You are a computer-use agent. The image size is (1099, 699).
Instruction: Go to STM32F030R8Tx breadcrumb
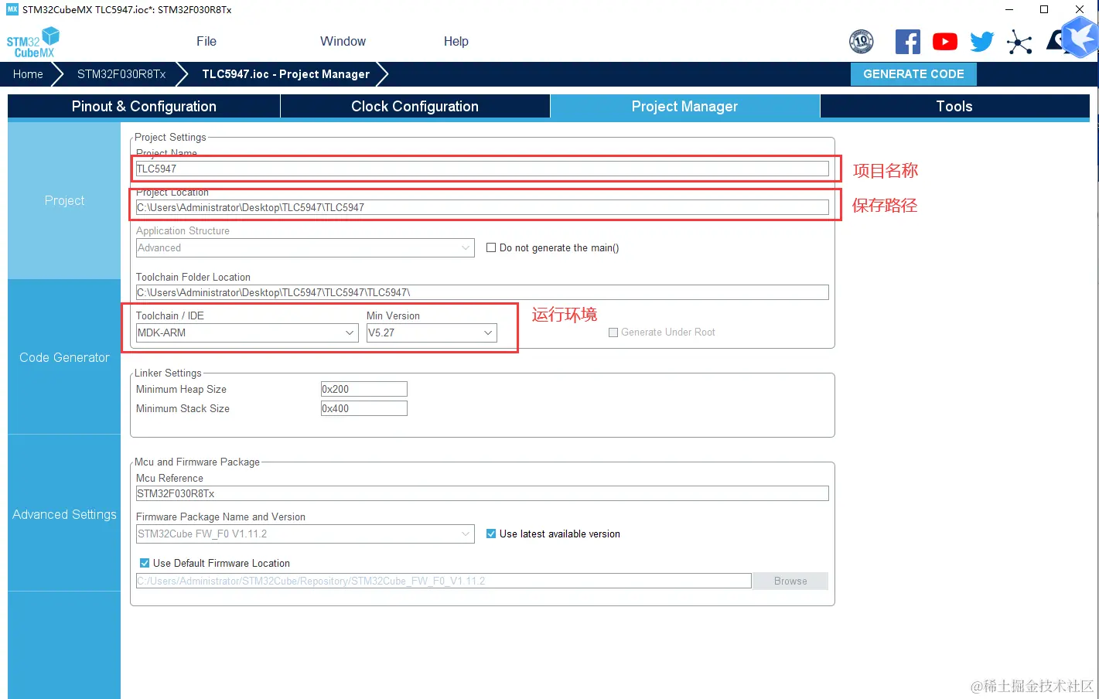coord(121,74)
